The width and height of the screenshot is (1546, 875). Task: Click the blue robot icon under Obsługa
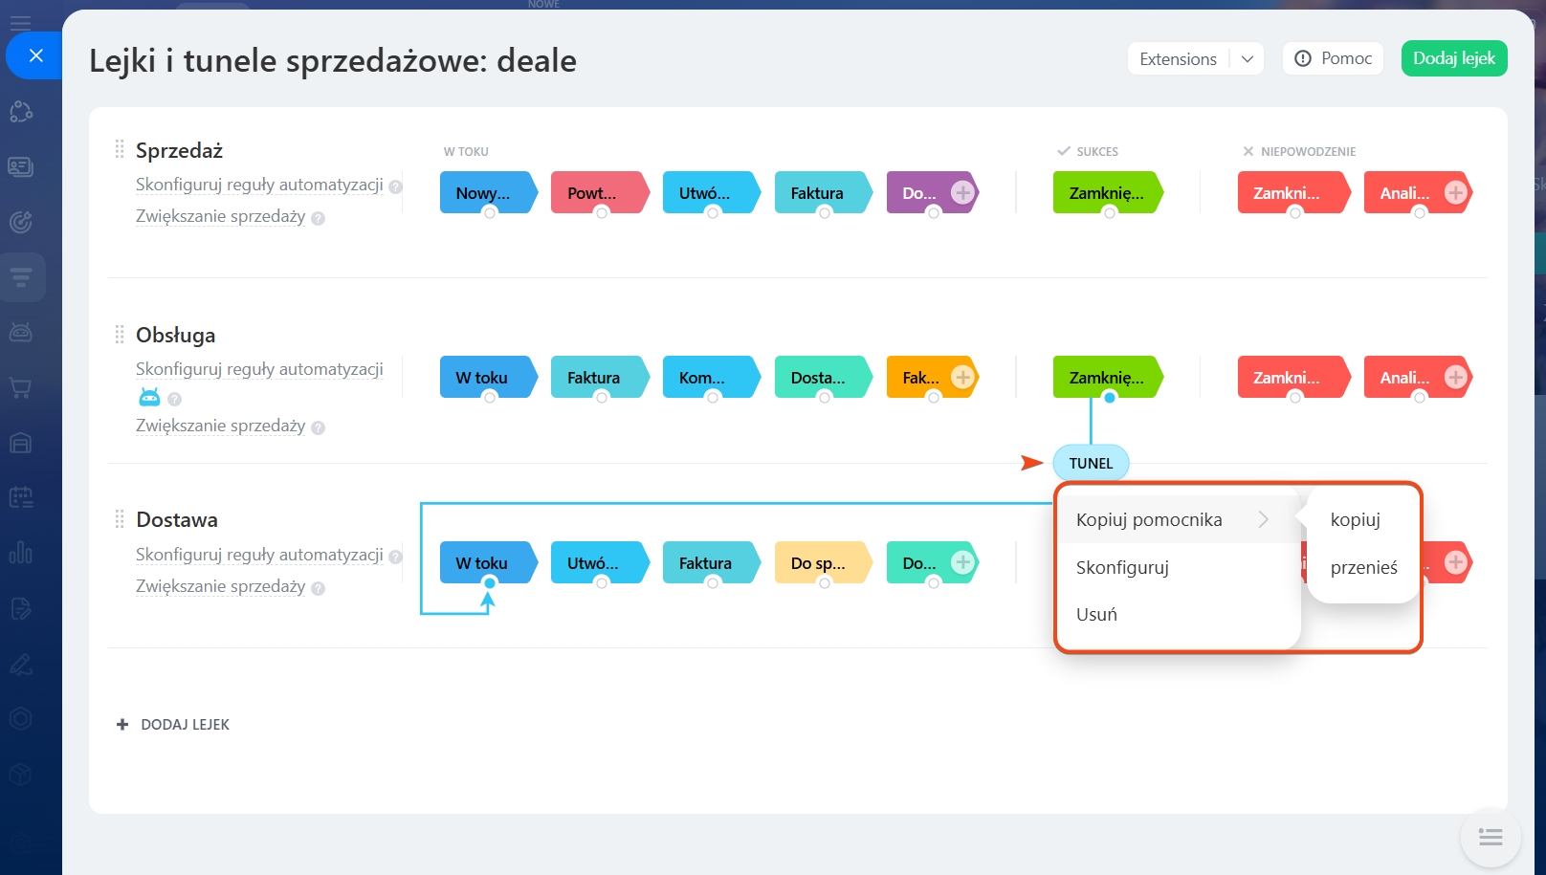[149, 397]
